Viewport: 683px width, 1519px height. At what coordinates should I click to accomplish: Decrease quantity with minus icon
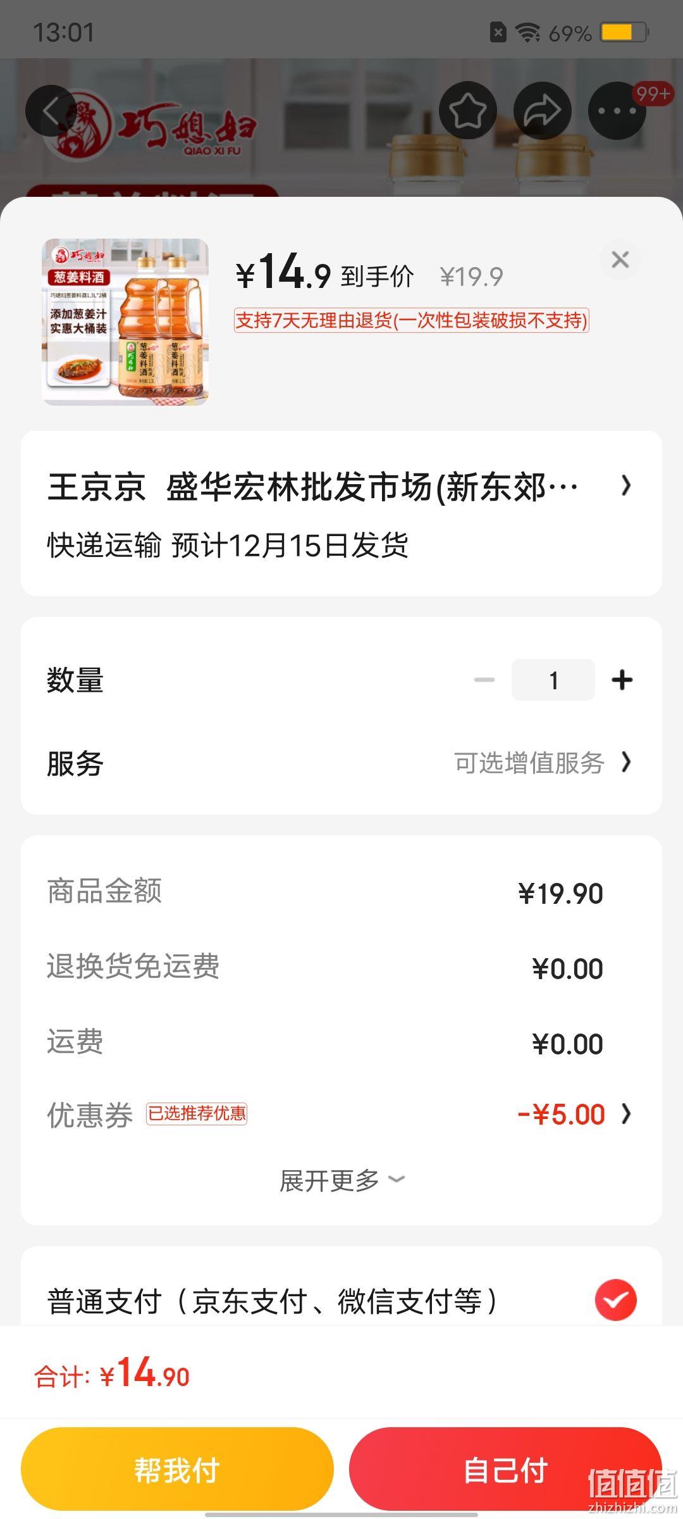[x=484, y=680]
